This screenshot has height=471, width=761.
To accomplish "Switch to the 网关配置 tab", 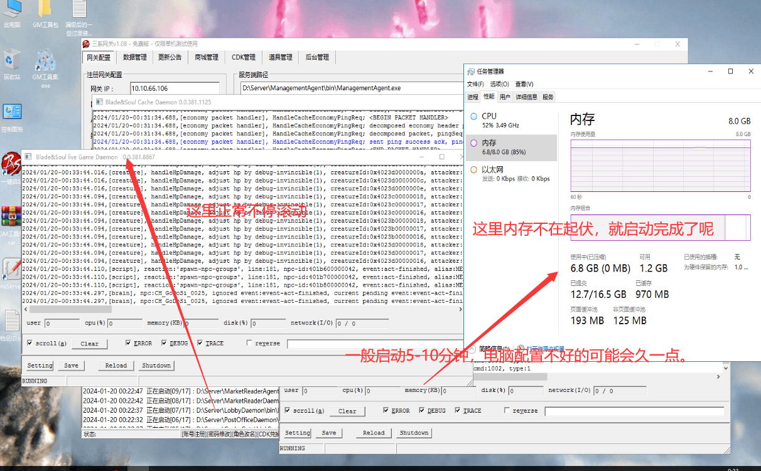I will pos(99,57).
